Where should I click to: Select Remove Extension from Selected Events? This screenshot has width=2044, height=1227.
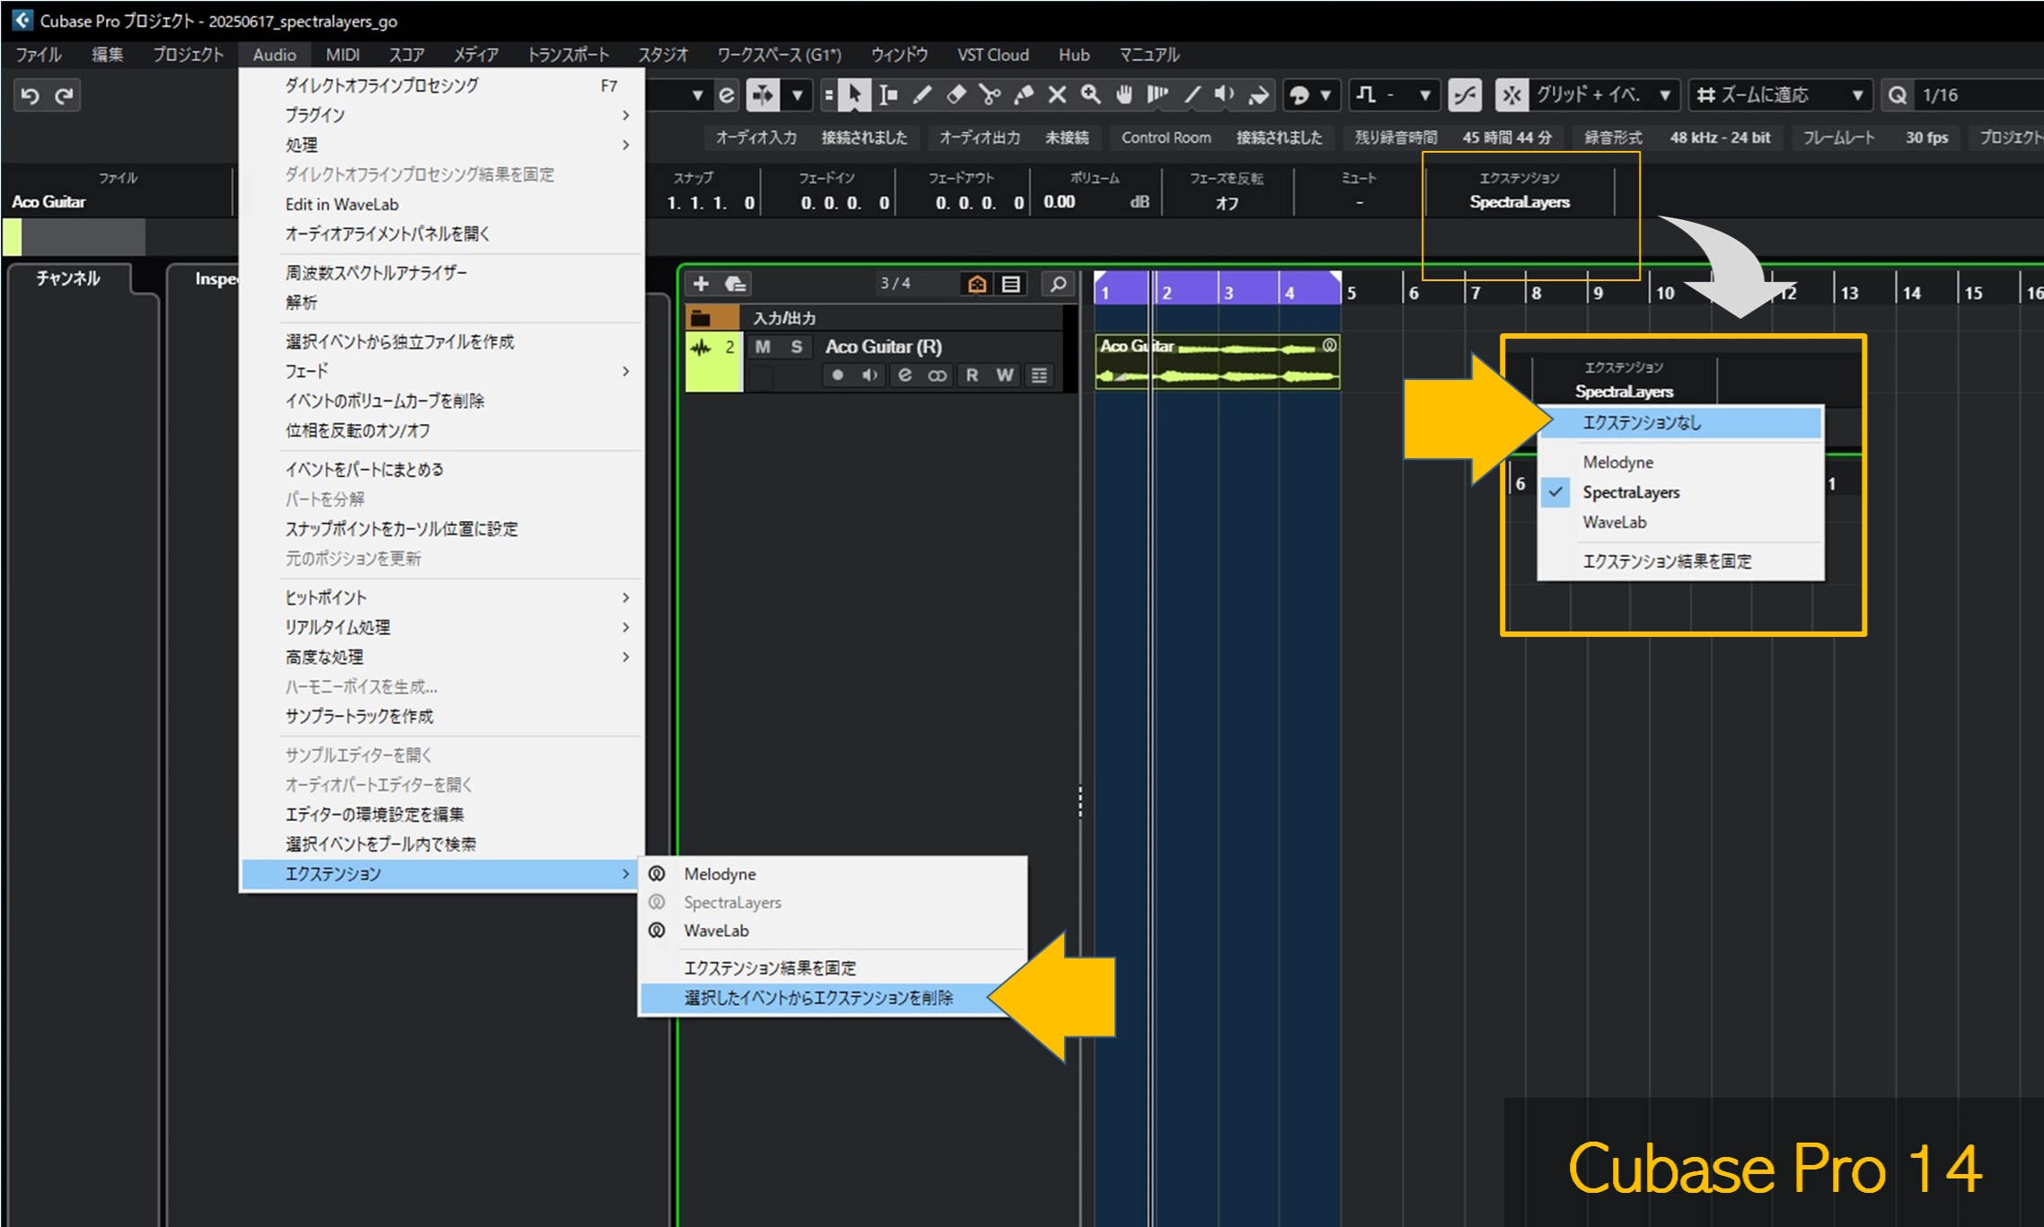point(833,998)
